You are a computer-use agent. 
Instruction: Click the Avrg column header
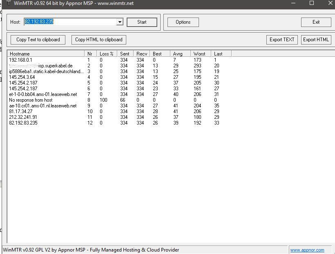[180, 54]
